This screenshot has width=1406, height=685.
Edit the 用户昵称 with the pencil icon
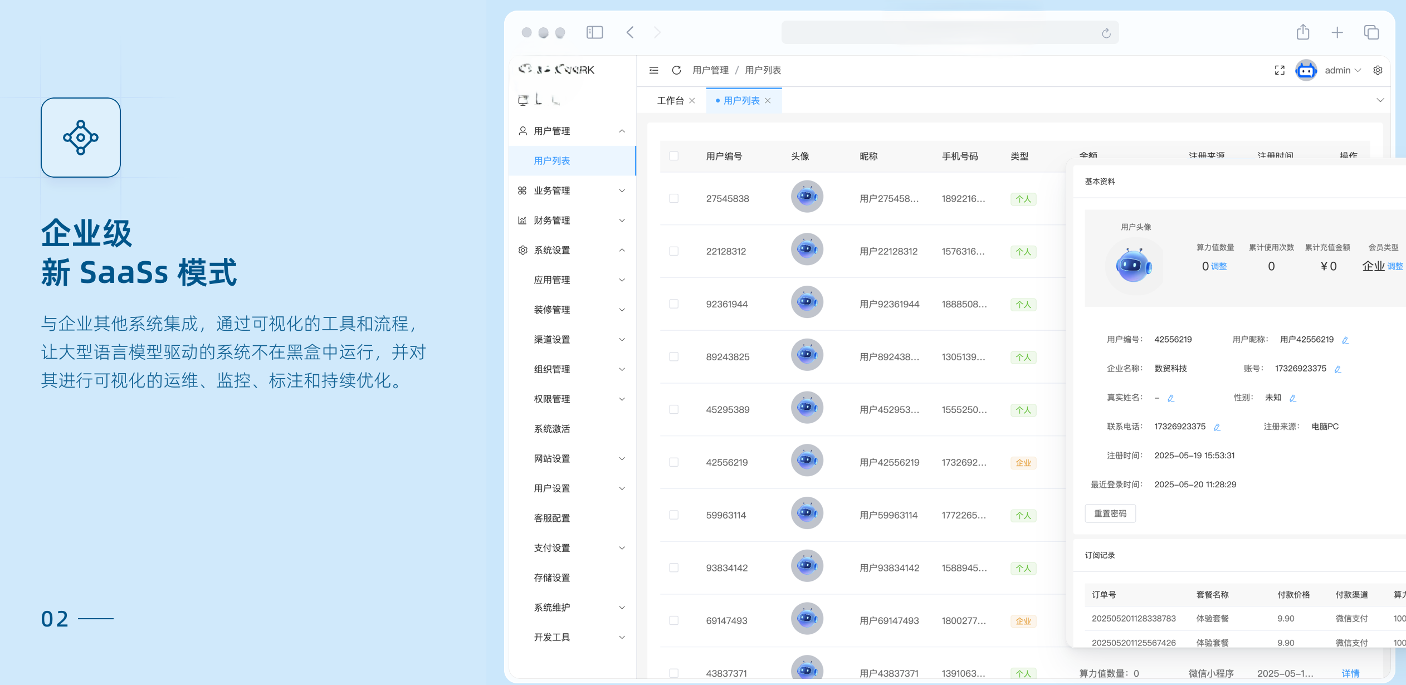pos(1345,339)
